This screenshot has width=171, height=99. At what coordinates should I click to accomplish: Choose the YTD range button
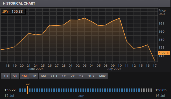(x=54, y=76)
